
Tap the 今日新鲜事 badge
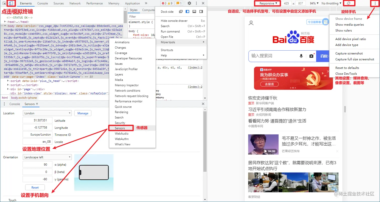[317, 22]
